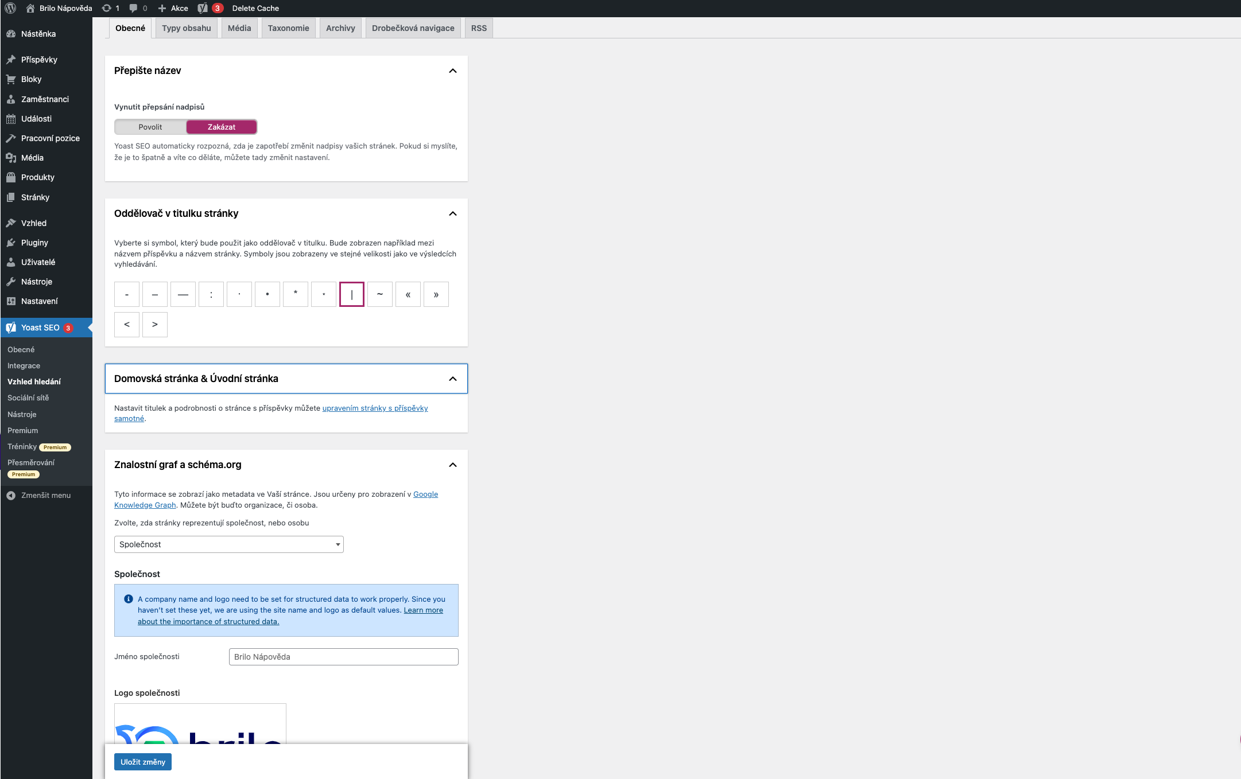
Task: Click the Uložit změny button
Action: tap(143, 762)
